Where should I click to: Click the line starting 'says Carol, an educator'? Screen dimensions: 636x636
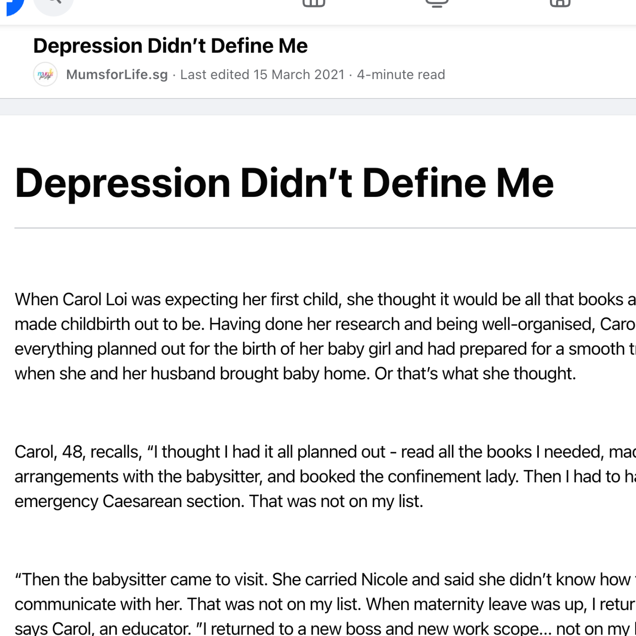pos(325,628)
